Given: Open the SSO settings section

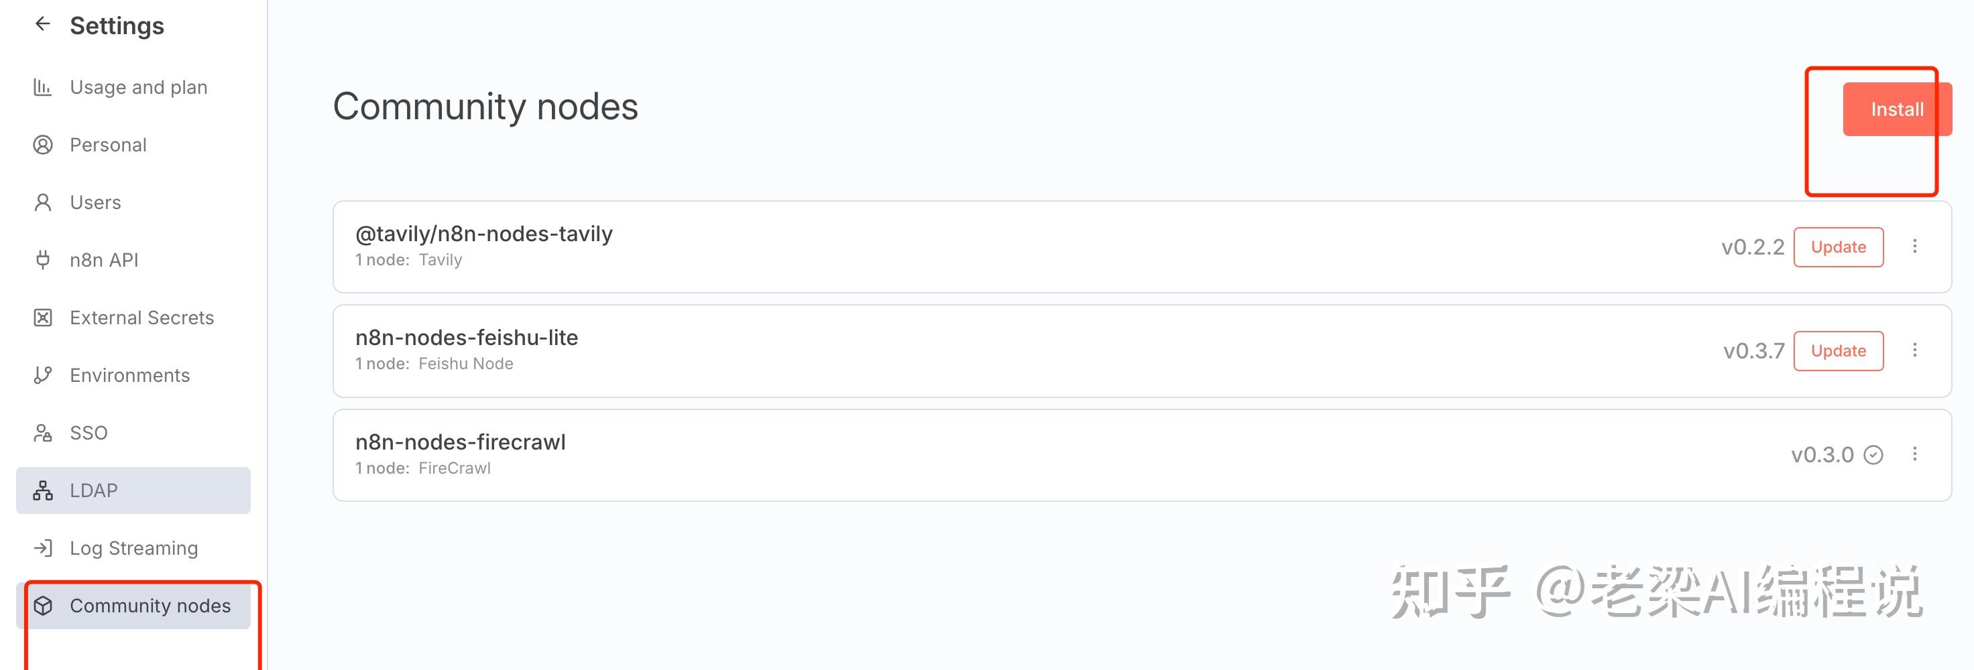Looking at the screenshot, I should 88,433.
